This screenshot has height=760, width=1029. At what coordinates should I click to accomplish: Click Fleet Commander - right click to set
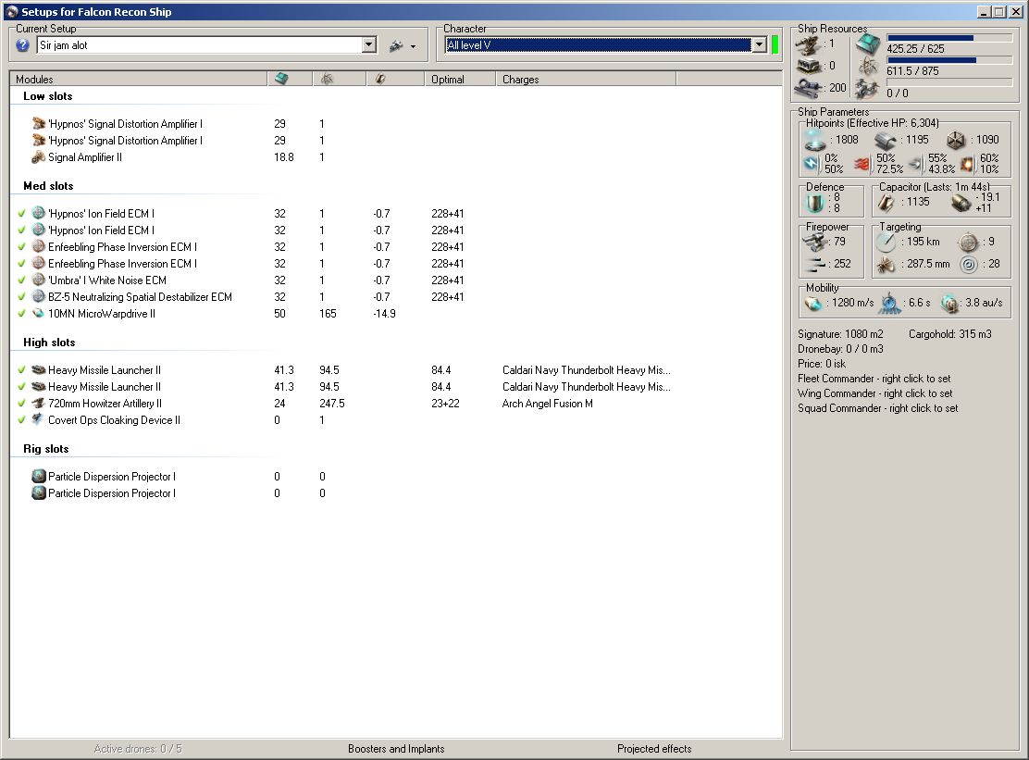874,379
